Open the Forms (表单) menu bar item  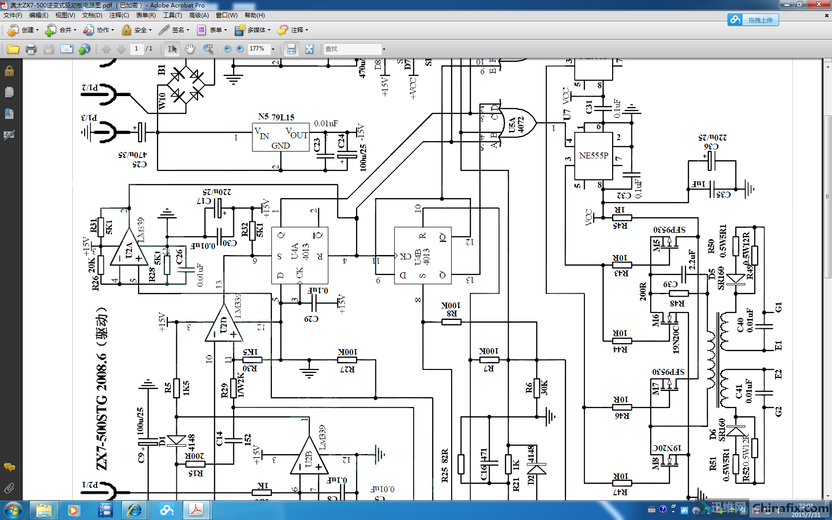pyautogui.click(x=146, y=15)
